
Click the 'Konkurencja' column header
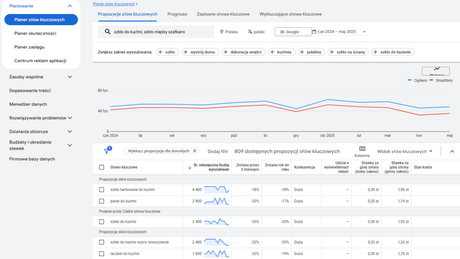[305, 167]
